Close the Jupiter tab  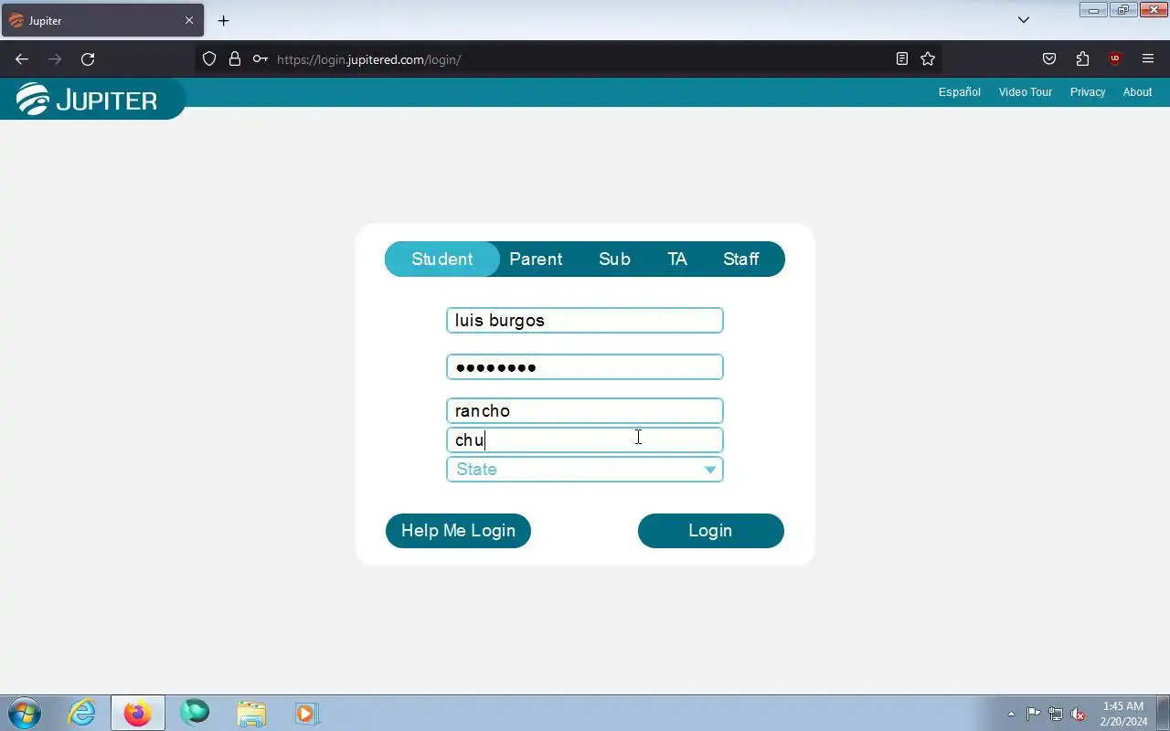click(x=189, y=20)
